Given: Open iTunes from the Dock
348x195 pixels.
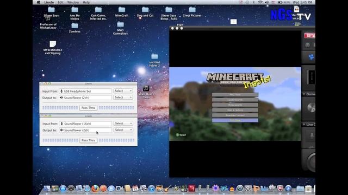Looking at the screenshot, I should click(151, 188).
